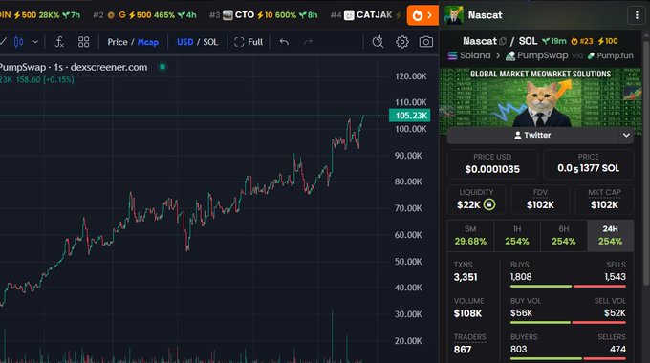Viewport: 650px width, 363px height.
Task: Open the multi-chart layout grid
Action: click(x=84, y=42)
